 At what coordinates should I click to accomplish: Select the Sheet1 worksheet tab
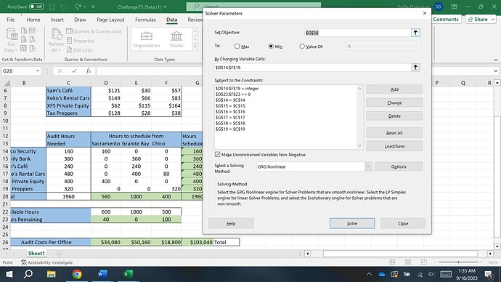[36, 253]
